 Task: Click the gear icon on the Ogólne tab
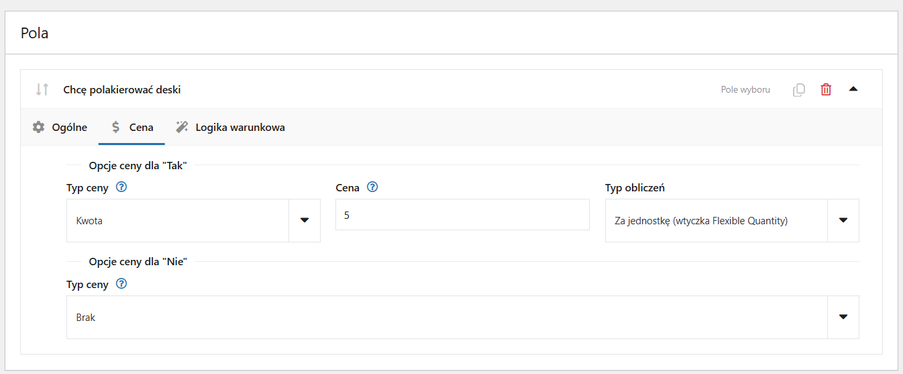(39, 127)
